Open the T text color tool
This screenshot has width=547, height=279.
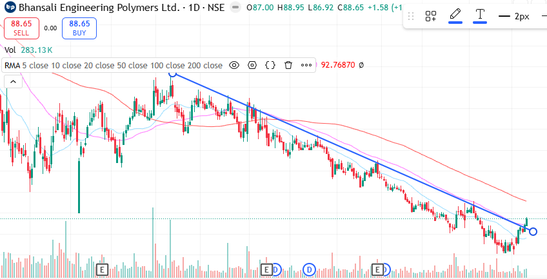(480, 15)
